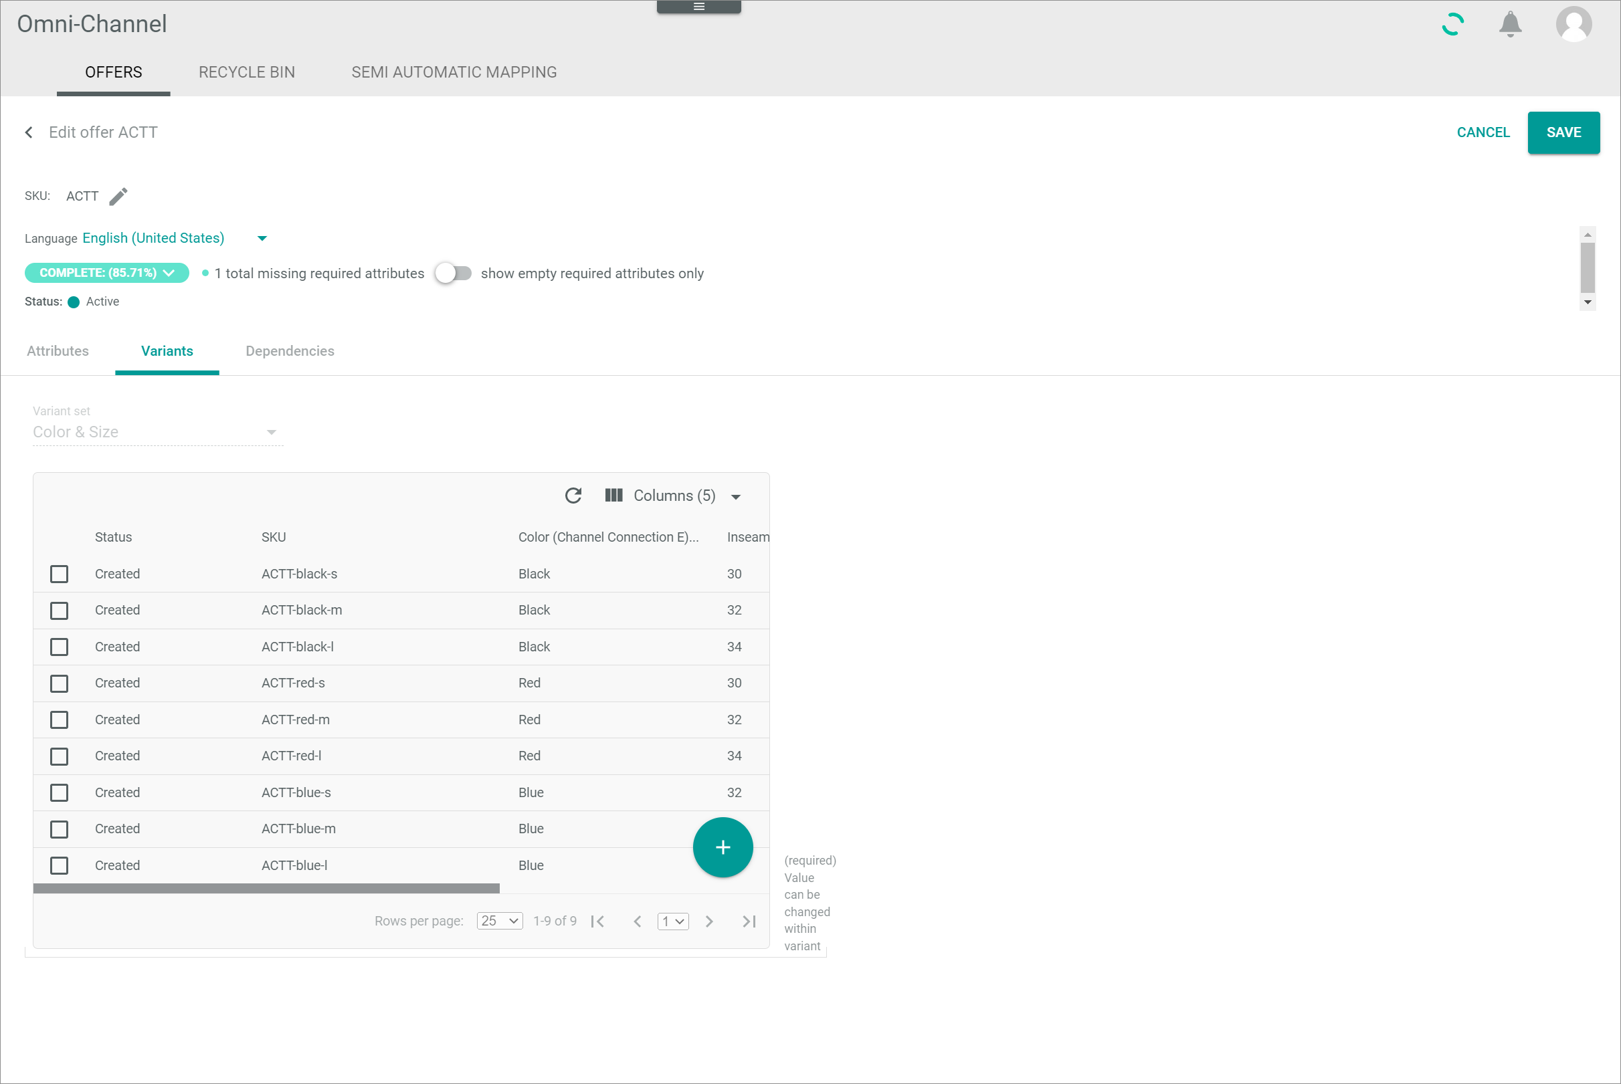Check the ACTT-black-m row checkbox
Screen dimensions: 1621x1084
tap(60, 611)
